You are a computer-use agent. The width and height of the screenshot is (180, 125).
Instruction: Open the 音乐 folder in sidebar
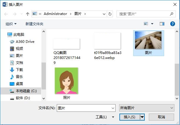click(x=19, y=77)
